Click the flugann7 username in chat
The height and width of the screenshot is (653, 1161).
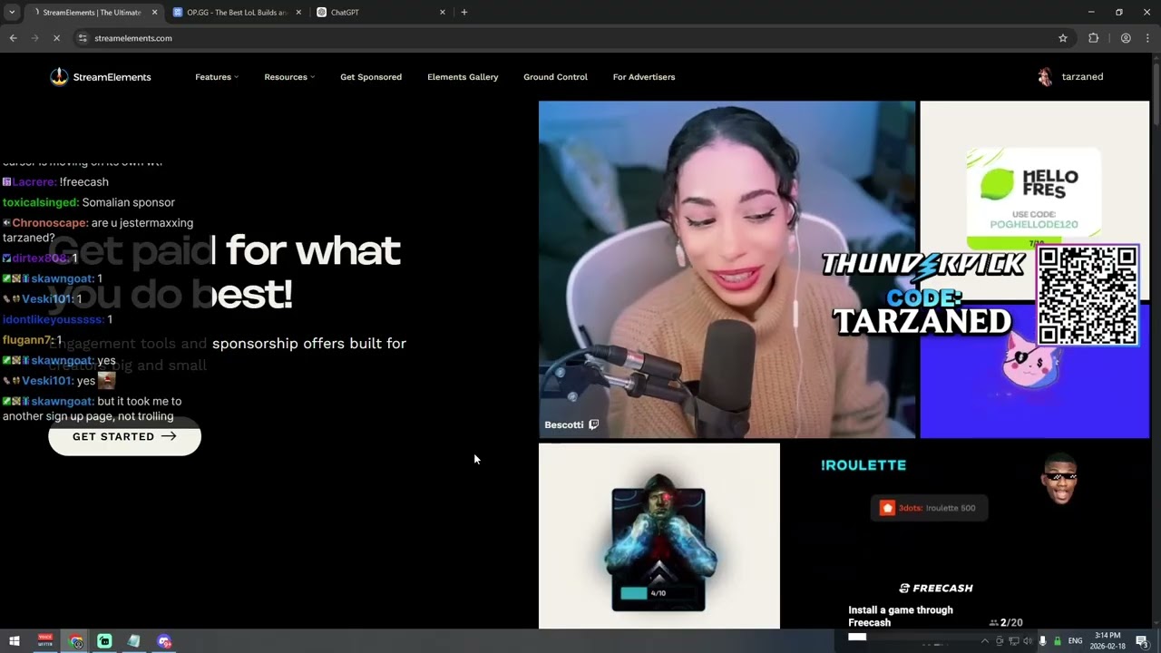[x=28, y=340]
